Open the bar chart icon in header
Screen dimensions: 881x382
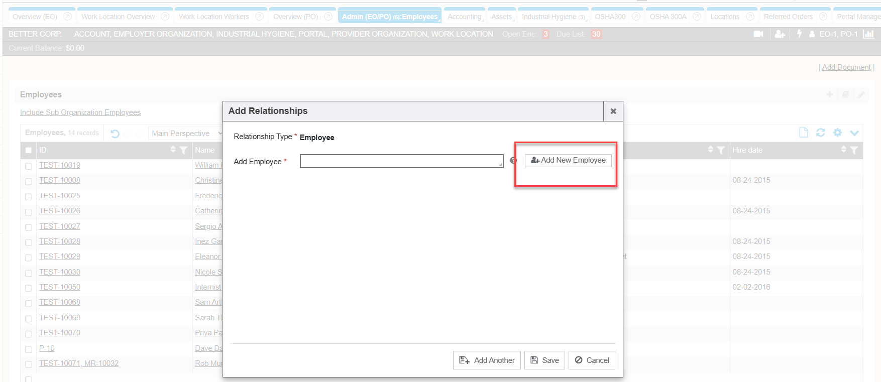(868, 34)
